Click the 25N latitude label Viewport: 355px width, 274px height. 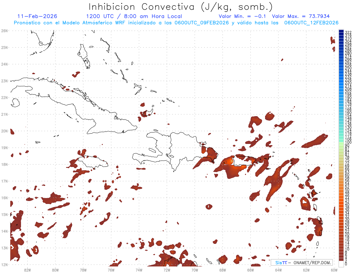coord(4,47)
